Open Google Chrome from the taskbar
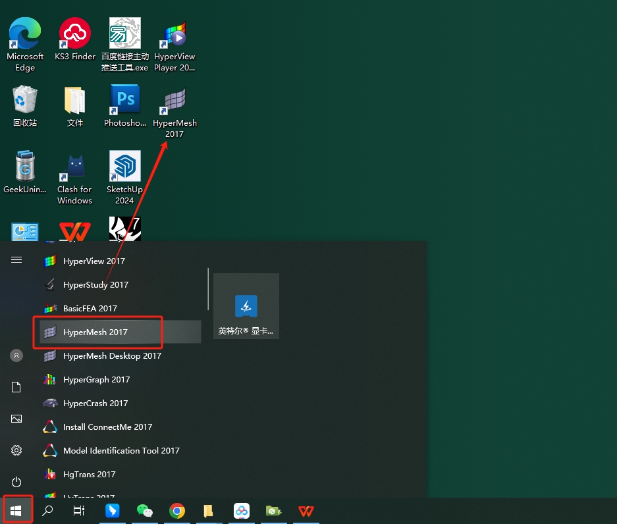Image resolution: width=617 pixels, height=524 pixels. pos(176,511)
